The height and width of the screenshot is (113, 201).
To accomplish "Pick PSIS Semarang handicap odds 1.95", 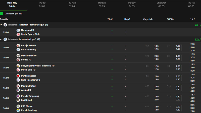I will tap(156, 49).
